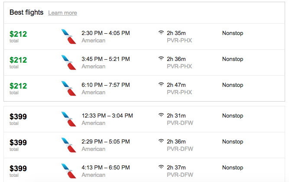Click Wi-Fi icon beside 2h 35m duration
Screen dimensions: 289x182
pyautogui.click(x=161, y=32)
